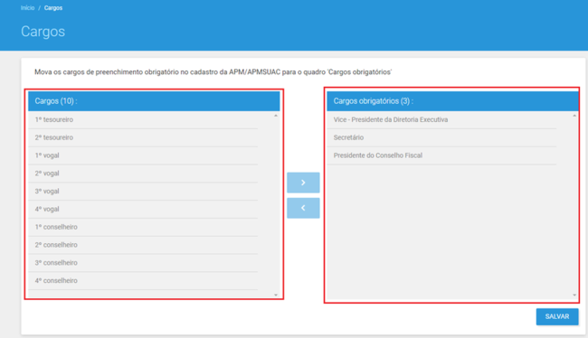Select 'Secretário' in obrigatórios list

[441, 138]
